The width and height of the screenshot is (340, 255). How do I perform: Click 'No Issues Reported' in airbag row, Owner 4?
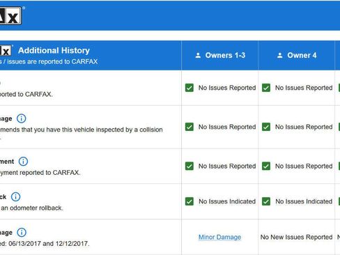click(x=304, y=166)
